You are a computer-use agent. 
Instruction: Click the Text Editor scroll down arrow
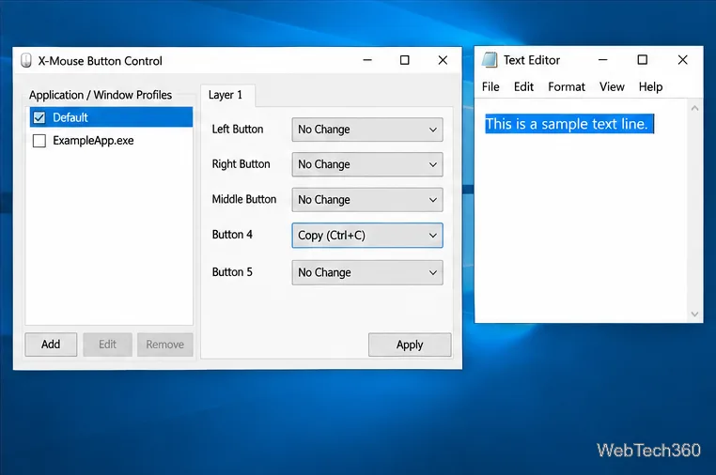click(x=694, y=314)
